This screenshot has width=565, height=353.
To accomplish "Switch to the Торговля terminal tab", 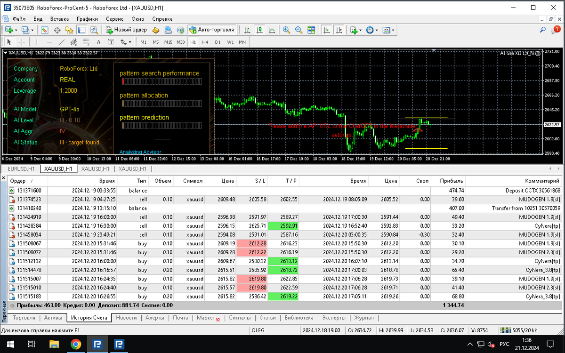I will [24, 318].
